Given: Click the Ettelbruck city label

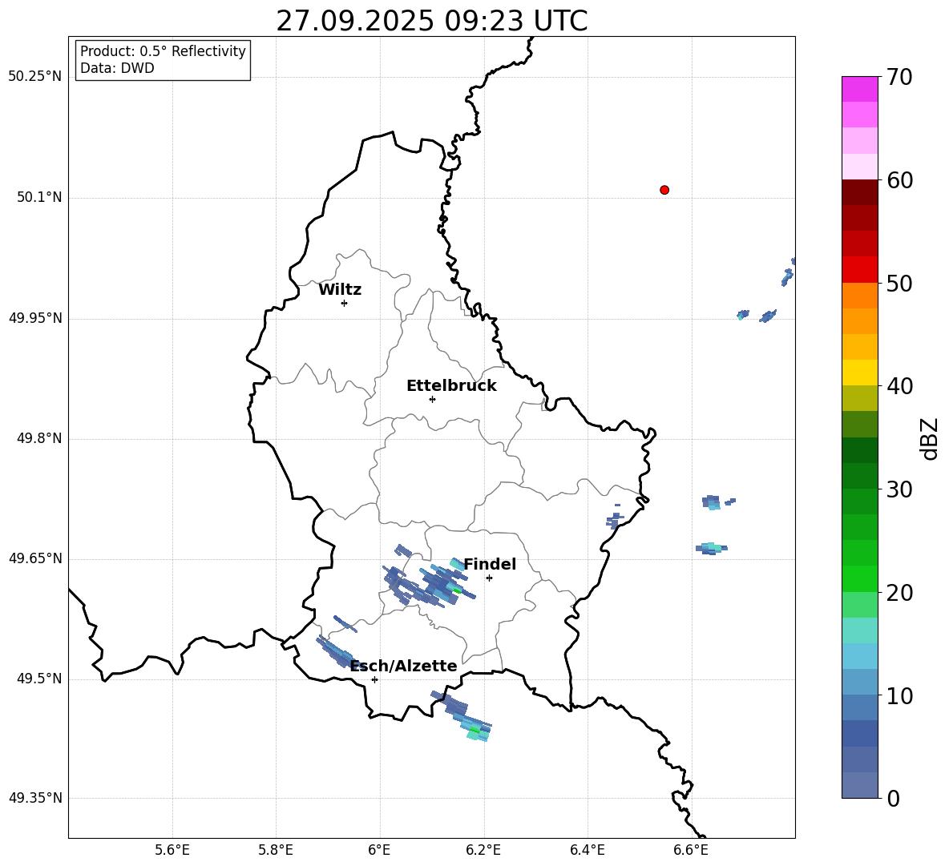Looking at the screenshot, I should point(451,386).
